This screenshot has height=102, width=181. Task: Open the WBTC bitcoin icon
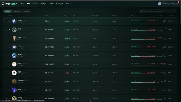[x=14, y=64]
